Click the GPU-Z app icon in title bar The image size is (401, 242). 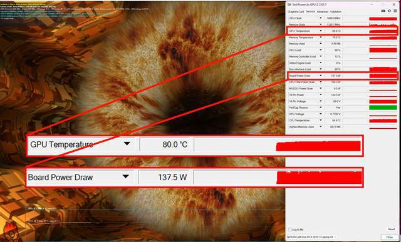[289, 4]
